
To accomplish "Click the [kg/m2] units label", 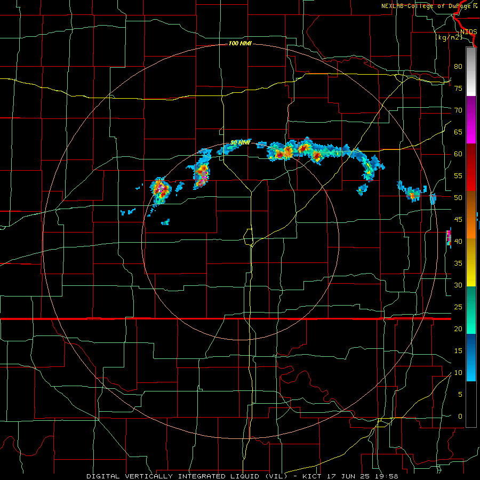I will tap(449, 37).
